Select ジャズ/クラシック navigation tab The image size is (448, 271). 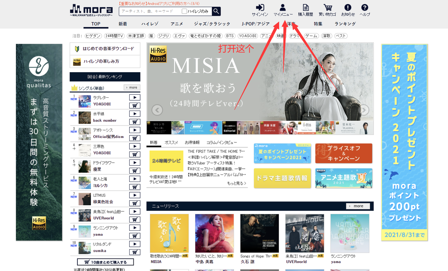click(212, 24)
